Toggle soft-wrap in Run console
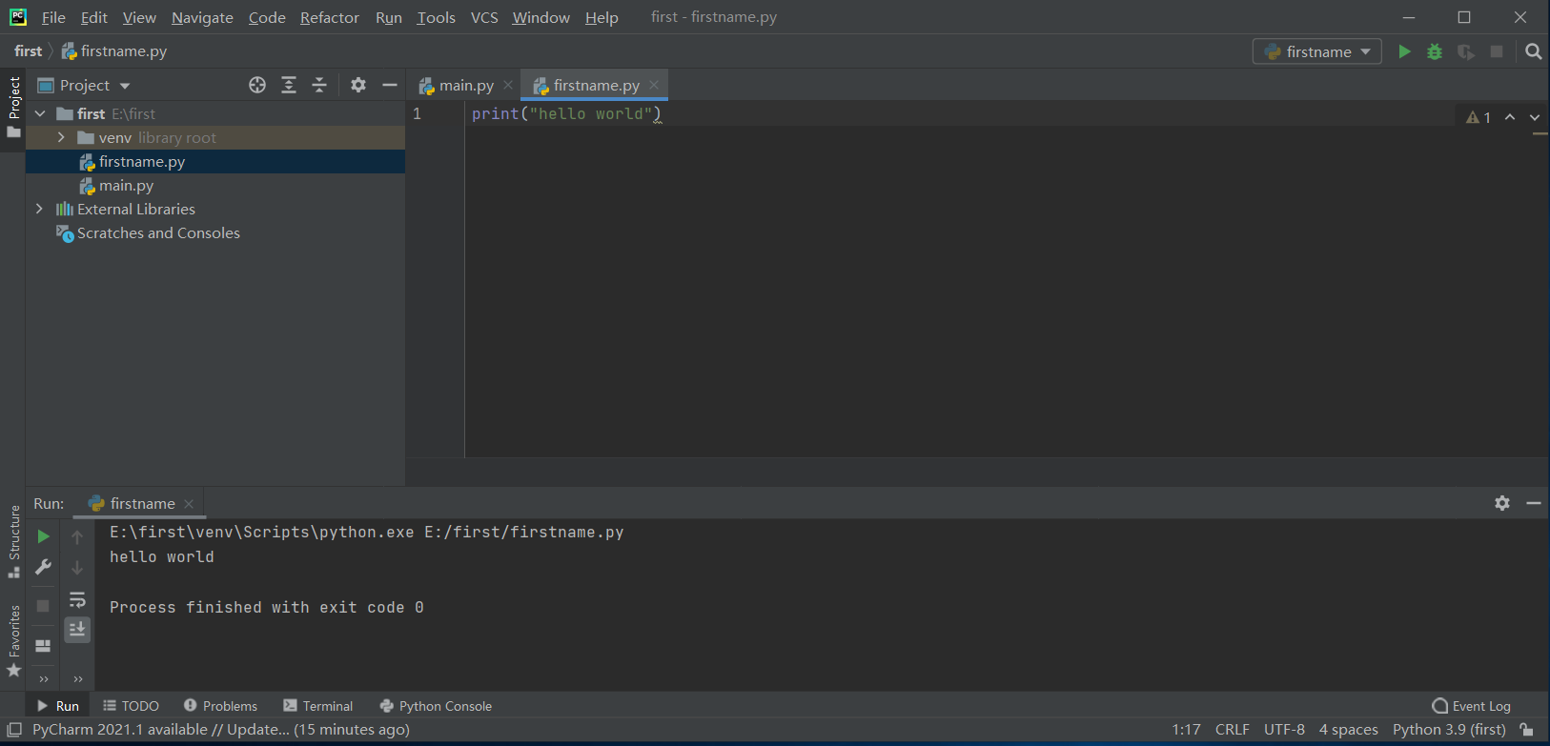The image size is (1550, 746). [77, 599]
